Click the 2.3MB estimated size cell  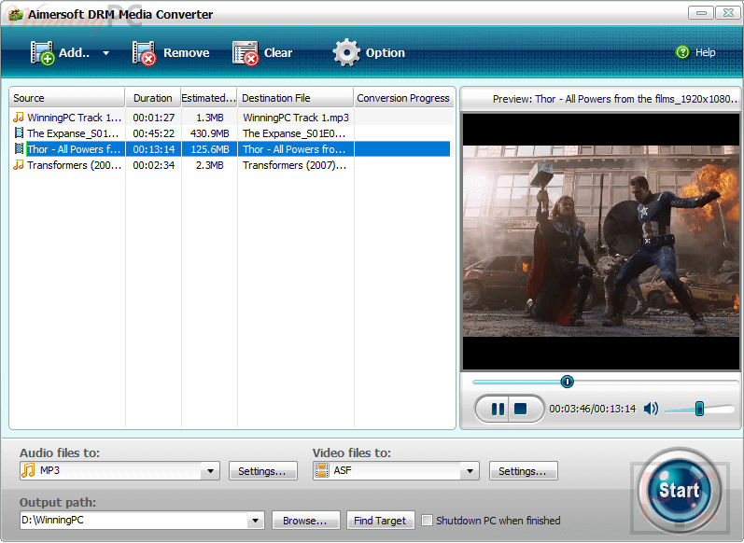click(210, 165)
